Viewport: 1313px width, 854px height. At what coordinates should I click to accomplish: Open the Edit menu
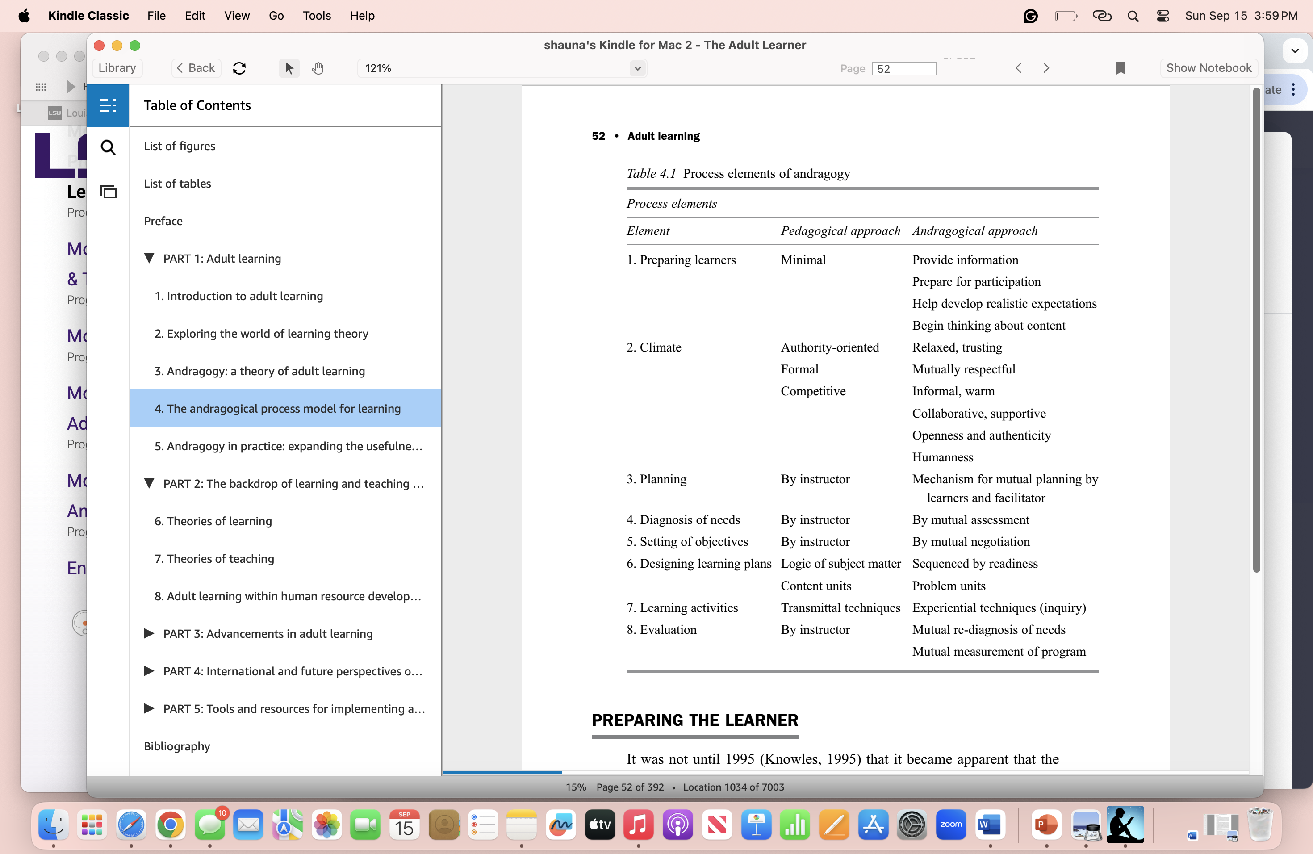click(x=195, y=16)
